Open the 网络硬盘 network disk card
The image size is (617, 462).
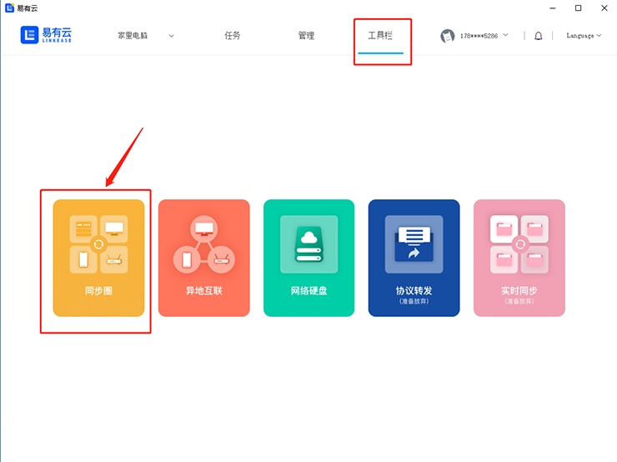(x=308, y=258)
